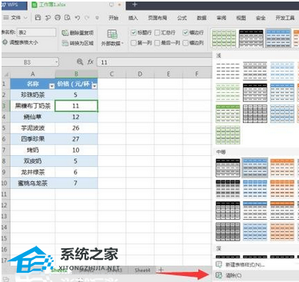Enable the 镶边列 checkbox
This screenshot has width=299, height=282.
[x=185, y=43]
